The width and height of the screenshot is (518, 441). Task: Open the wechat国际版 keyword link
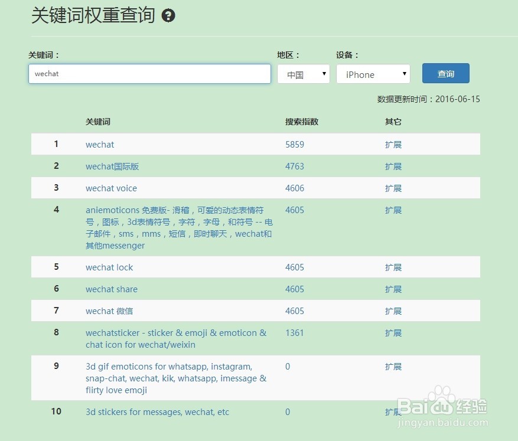112,166
